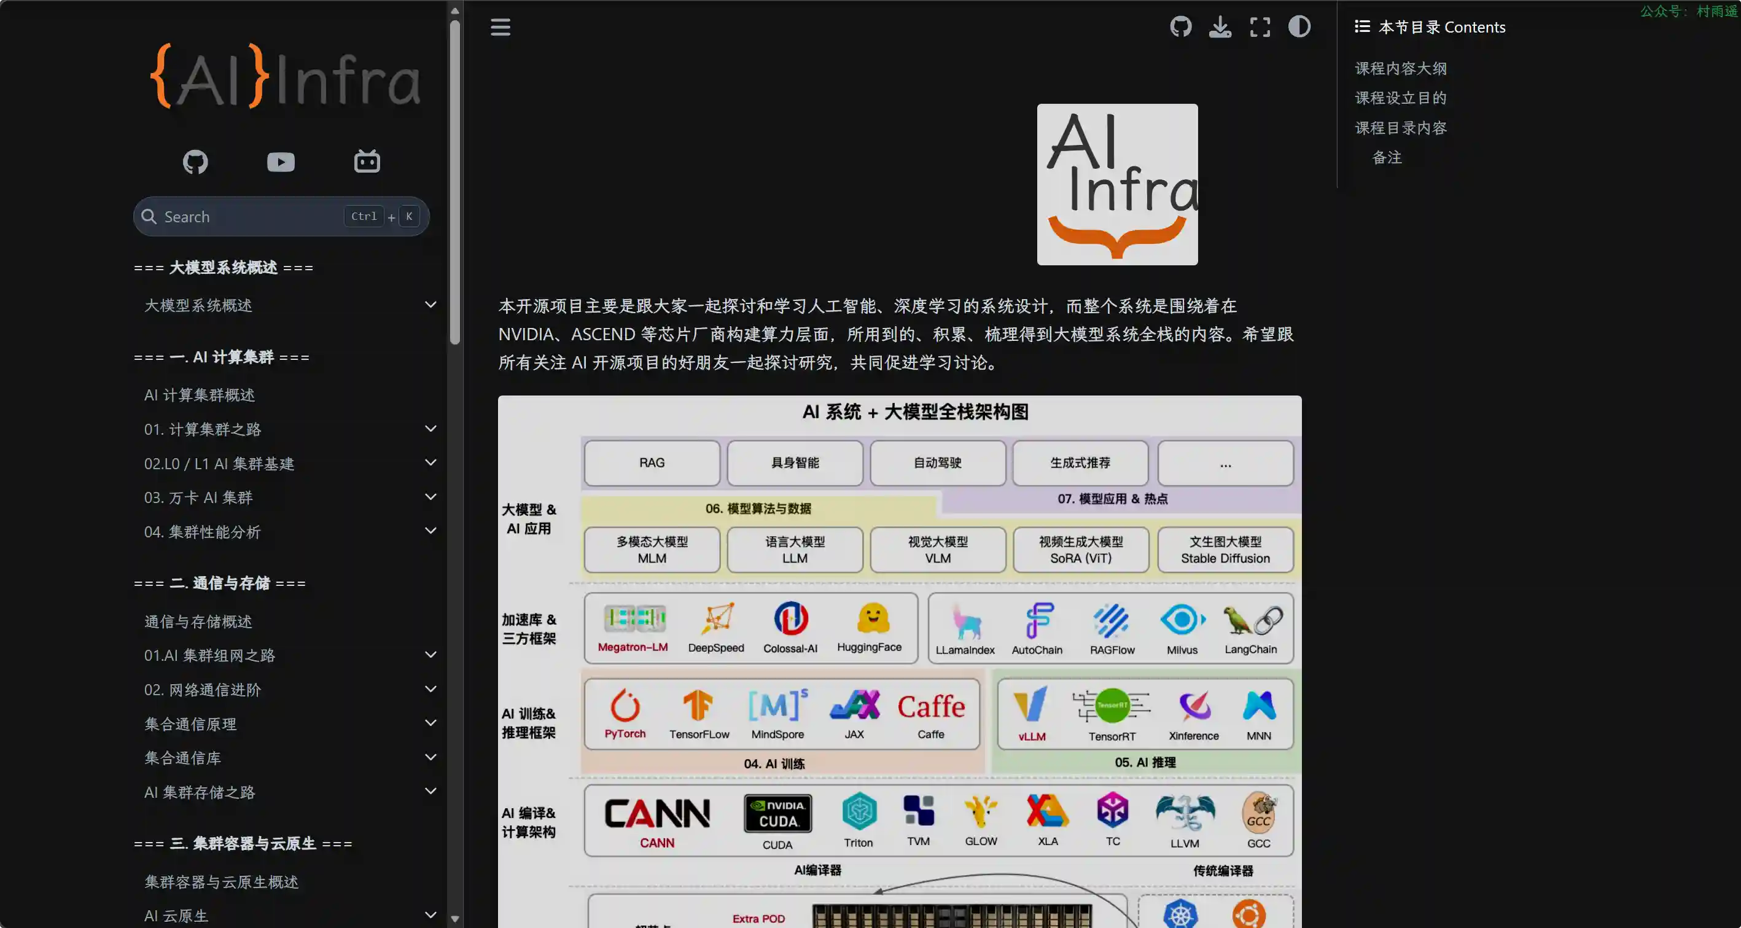Toggle the light/dark theme switch
Viewport: 1741px width, 928px height.
[x=1299, y=27]
